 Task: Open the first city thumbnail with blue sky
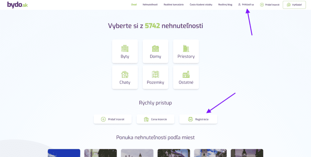point(64,153)
